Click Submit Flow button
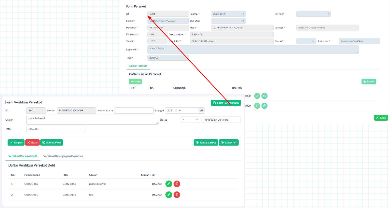This screenshot has width=389, height=208. pos(51,143)
